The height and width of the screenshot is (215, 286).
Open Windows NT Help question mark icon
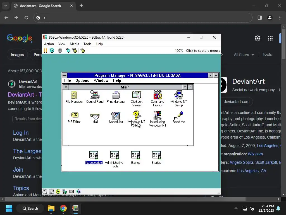(x=136, y=119)
